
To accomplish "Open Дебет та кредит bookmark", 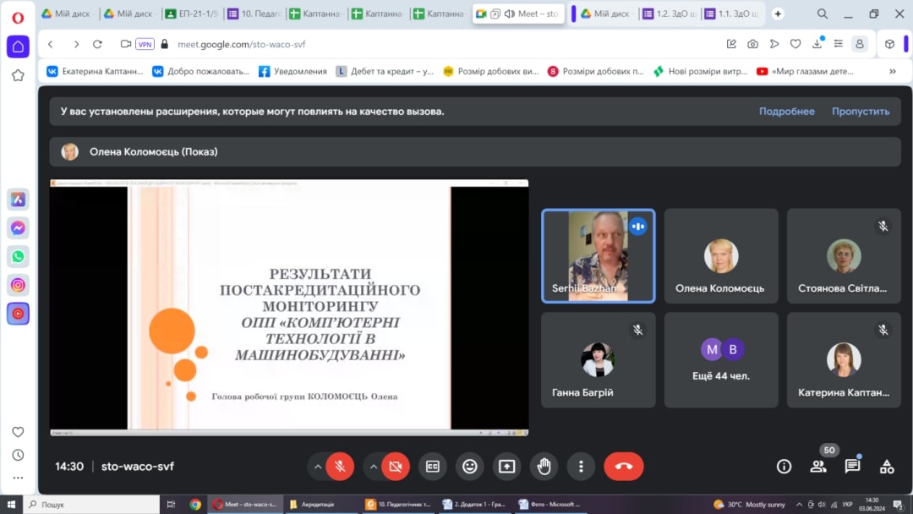I will pyautogui.click(x=385, y=71).
